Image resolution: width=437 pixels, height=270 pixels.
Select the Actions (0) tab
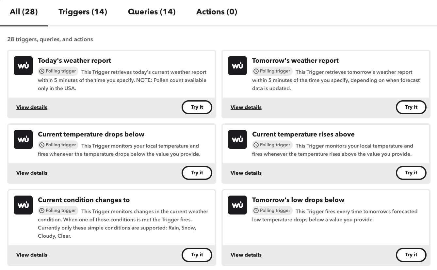tap(217, 12)
